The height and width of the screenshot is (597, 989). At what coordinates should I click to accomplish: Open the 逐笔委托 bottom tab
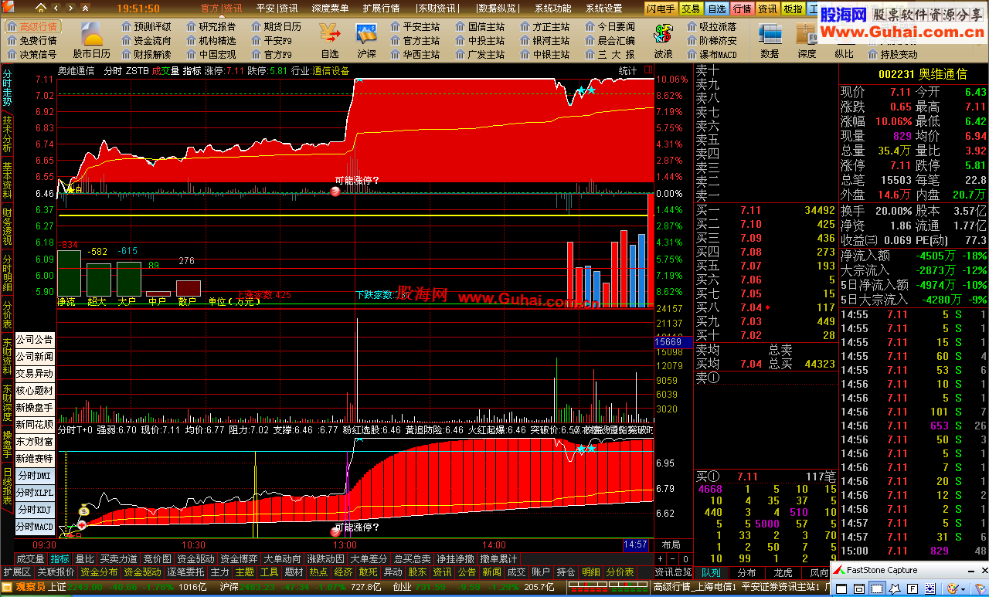click(185, 572)
